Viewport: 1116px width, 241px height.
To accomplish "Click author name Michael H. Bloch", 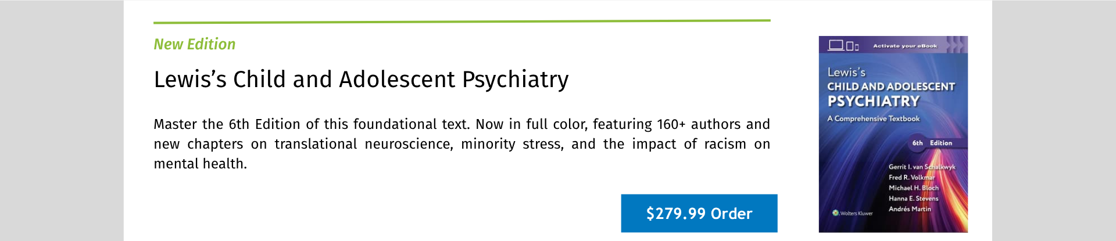I will click(913, 188).
